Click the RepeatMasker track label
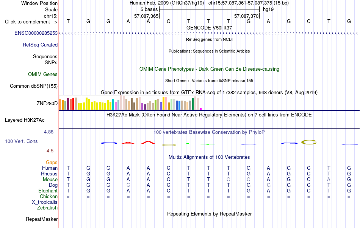360x228 pixels. (42, 219)
